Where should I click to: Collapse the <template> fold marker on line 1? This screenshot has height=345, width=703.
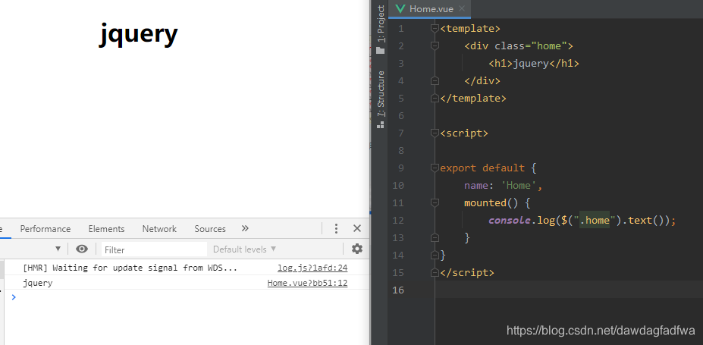click(434, 29)
